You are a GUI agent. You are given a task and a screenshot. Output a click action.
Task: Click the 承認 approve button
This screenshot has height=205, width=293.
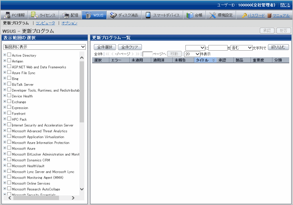coord(267,31)
